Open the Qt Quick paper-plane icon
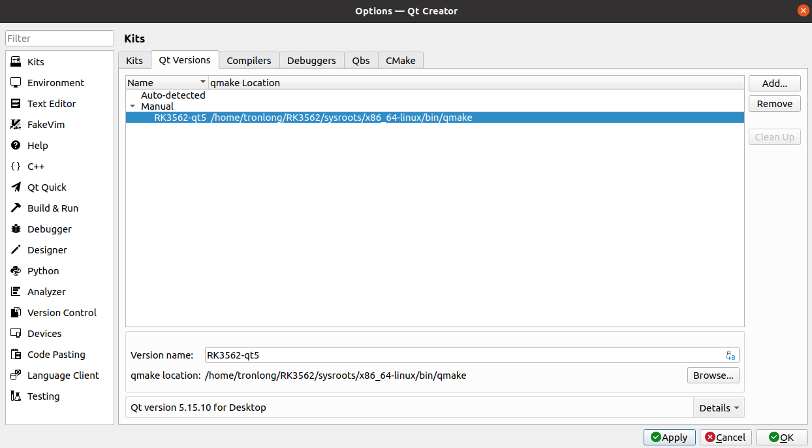812x448 pixels. (x=16, y=187)
